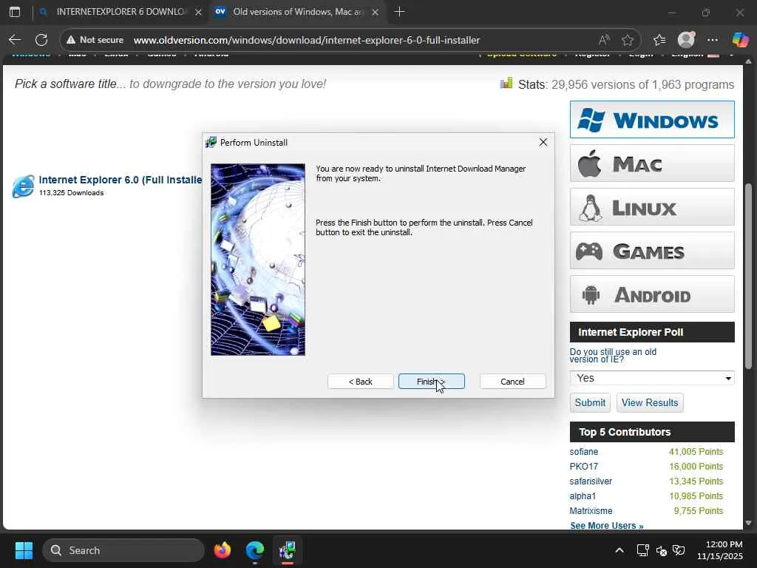Open contributor sofiane's profile

pyautogui.click(x=584, y=452)
